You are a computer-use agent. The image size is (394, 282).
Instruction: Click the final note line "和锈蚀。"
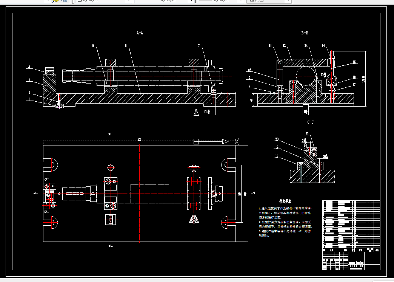(264, 236)
